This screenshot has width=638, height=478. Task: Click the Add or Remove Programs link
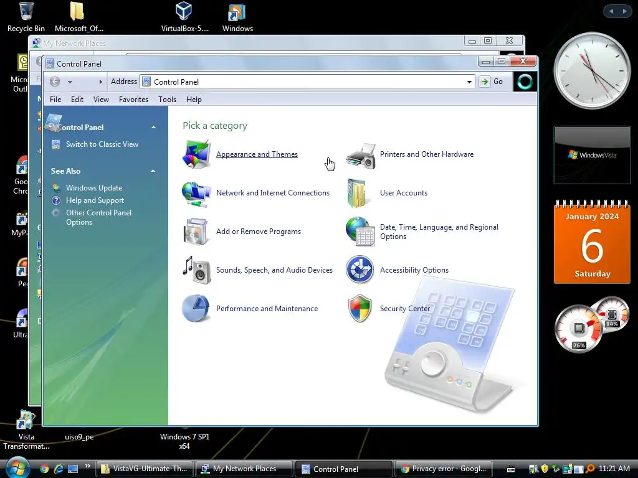point(259,232)
